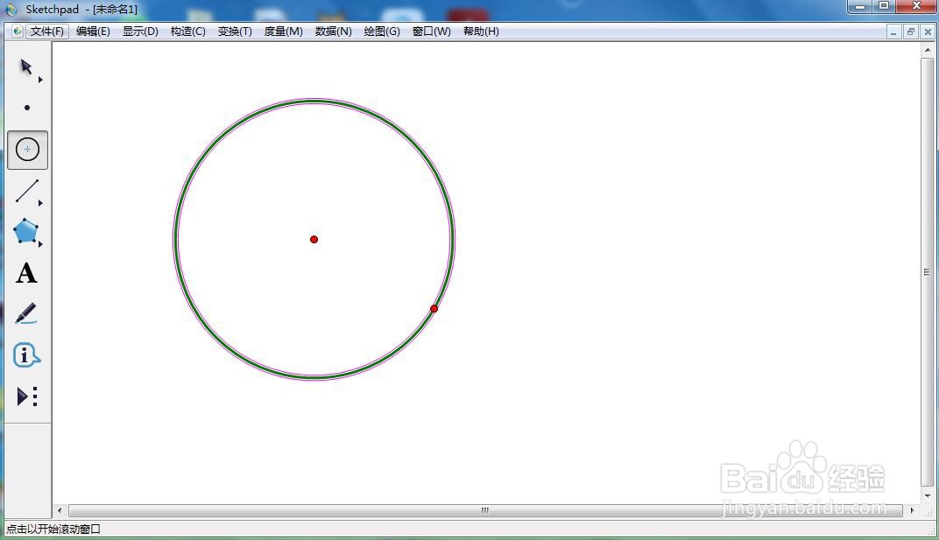Close the inner document window
This screenshot has width=939, height=540.
pos(927,32)
